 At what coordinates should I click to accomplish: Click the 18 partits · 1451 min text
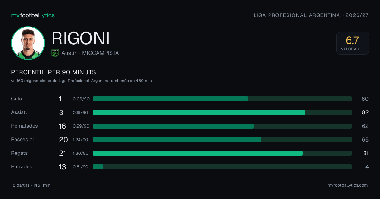point(31,185)
